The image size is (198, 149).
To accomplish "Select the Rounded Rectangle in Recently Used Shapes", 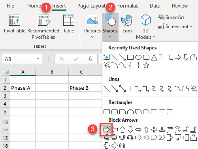I will click(146, 57).
